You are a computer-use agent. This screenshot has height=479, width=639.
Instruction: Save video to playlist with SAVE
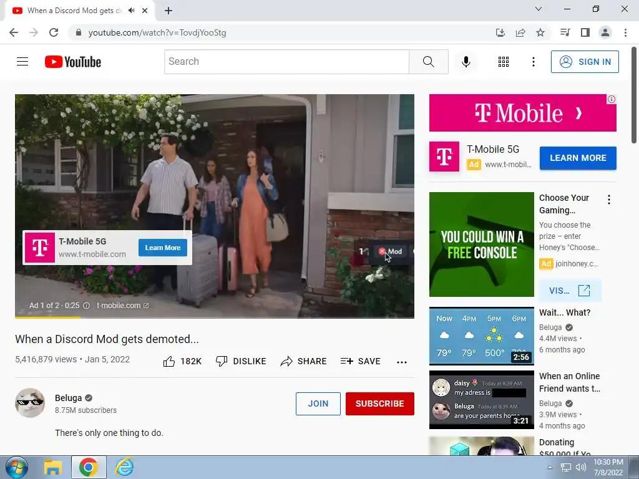click(x=360, y=361)
